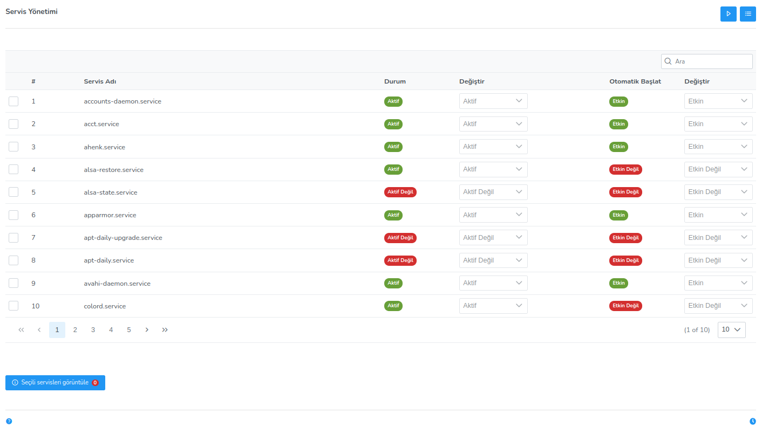Screen dimensions: 762x434
Task: Select the apparmor.service row checkbox
Action: point(13,215)
